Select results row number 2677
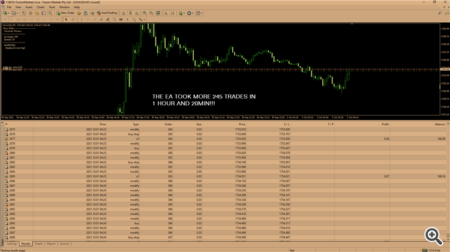Screen dimensions: 450x252 225,139
